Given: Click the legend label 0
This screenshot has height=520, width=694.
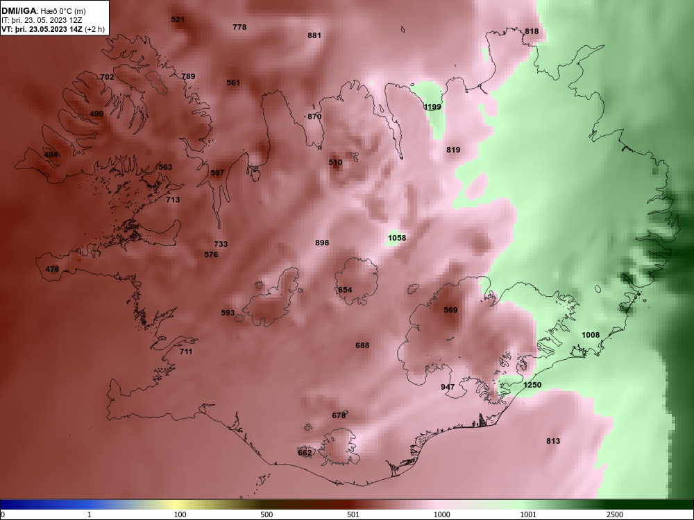Looking at the screenshot, I should tap(2, 514).
